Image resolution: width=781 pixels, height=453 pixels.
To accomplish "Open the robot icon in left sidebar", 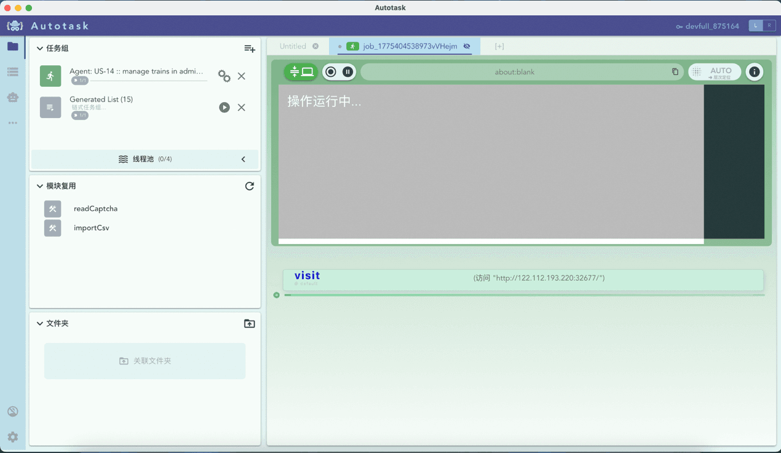I will tap(13, 97).
